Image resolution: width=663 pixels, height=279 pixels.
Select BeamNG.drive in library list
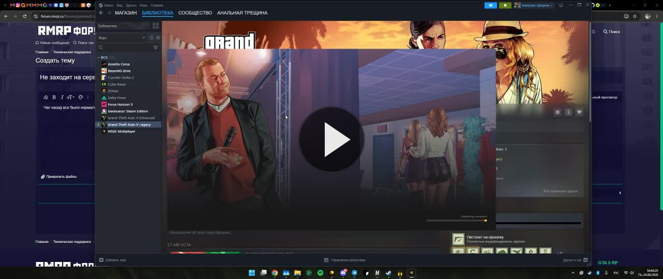click(119, 71)
